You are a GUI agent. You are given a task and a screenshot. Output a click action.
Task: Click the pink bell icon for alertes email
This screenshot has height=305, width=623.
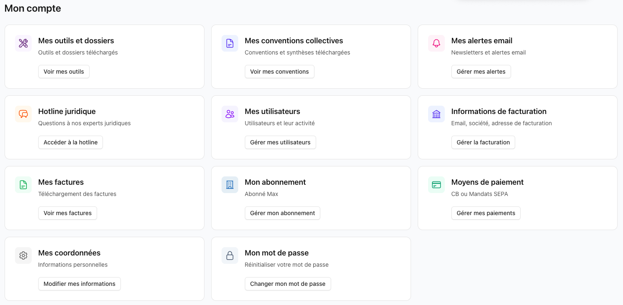coord(436,43)
